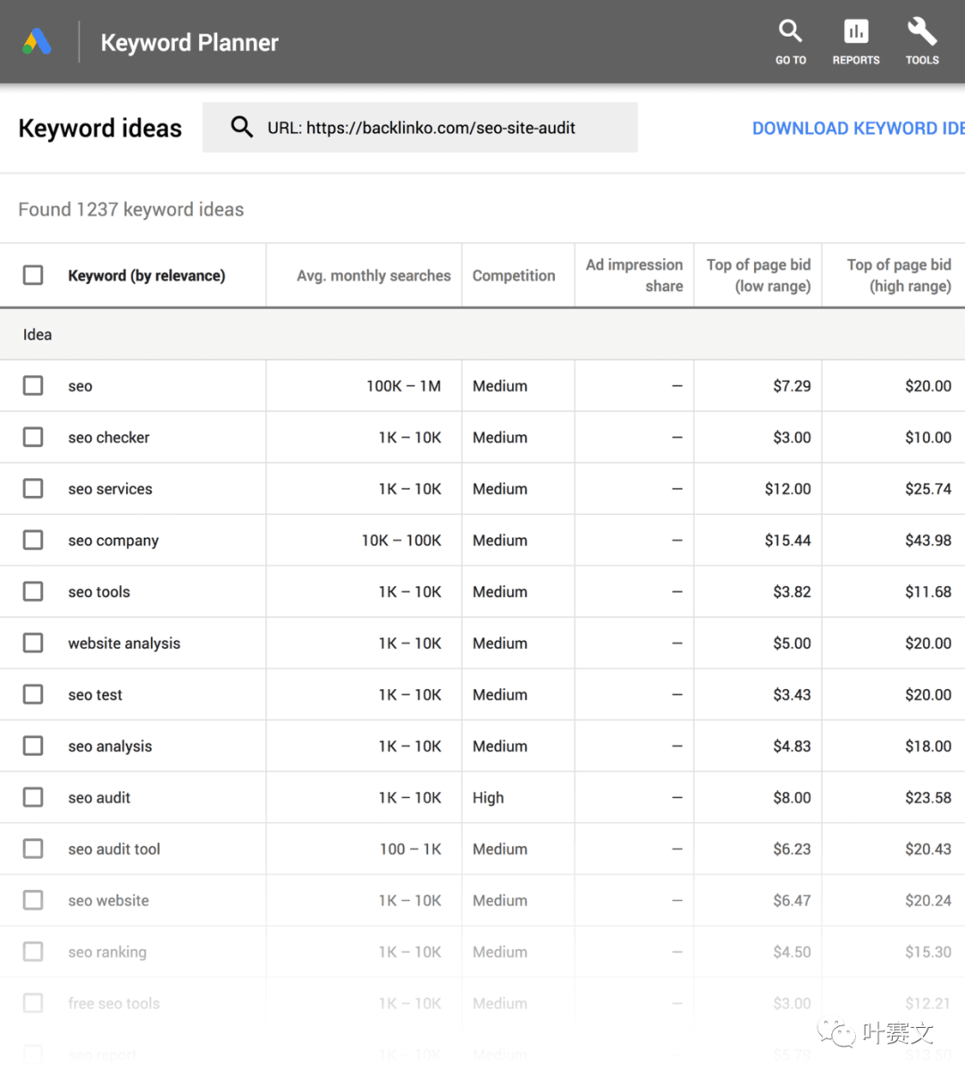This screenshot has width=965, height=1076.
Task: Click high bid '$11.68'
Action: click(x=927, y=592)
